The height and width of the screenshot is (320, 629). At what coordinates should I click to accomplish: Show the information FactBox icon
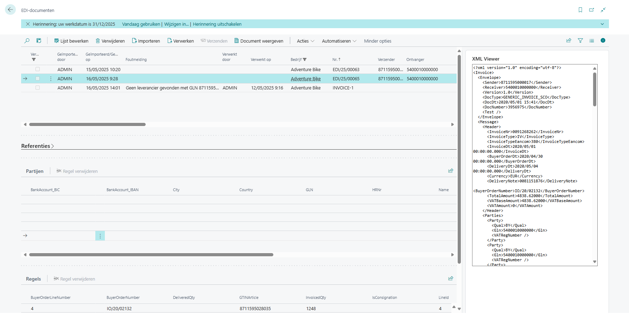(603, 41)
